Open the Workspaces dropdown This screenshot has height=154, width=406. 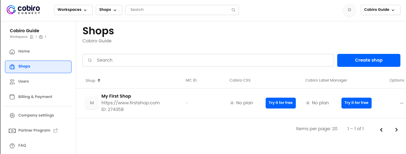point(73,10)
